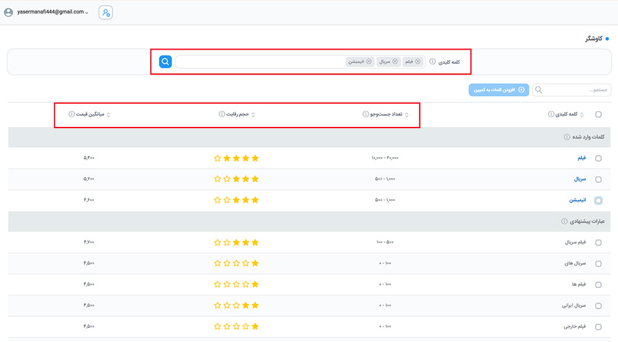Open the انیمیشن keyword link in the table
Image resolution: width=618 pixels, height=342 pixels.
tap(576, 200)
